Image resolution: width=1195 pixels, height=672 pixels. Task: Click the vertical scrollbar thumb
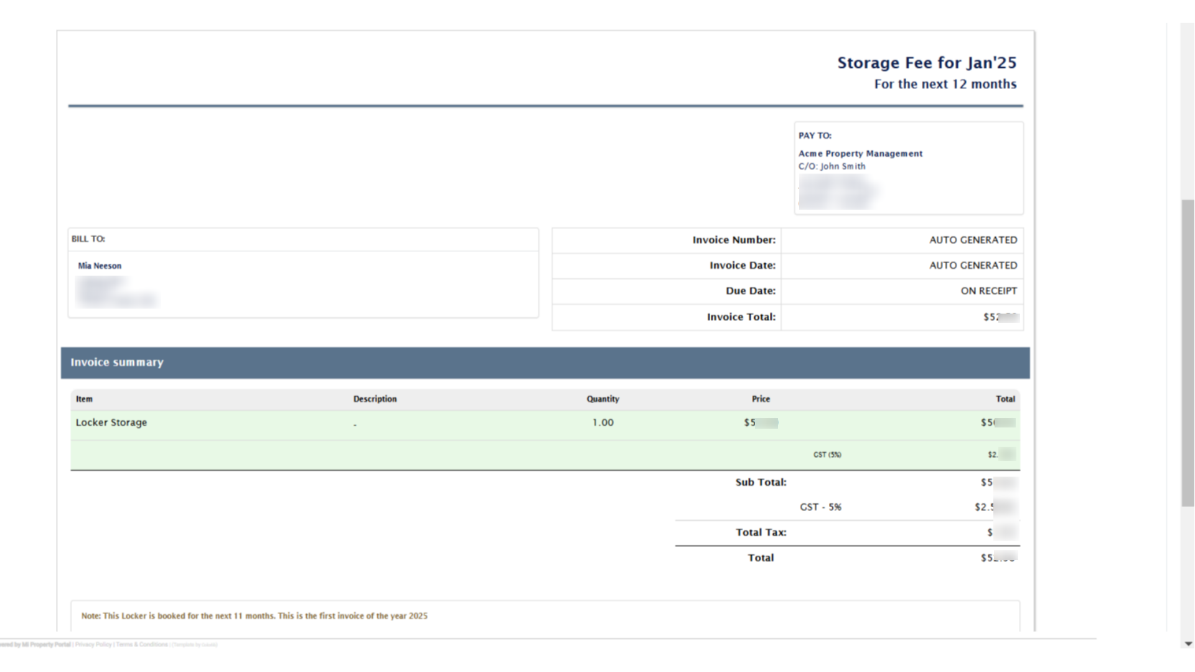pyautogui.click(x=1188, y=352)
